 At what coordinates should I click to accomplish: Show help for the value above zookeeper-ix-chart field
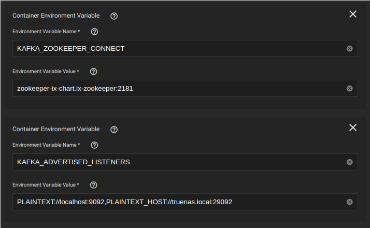(x=93, y=72)
